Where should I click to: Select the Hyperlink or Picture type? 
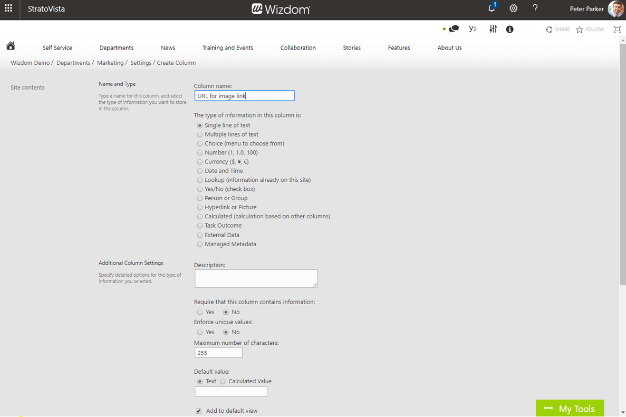[200, 208]
